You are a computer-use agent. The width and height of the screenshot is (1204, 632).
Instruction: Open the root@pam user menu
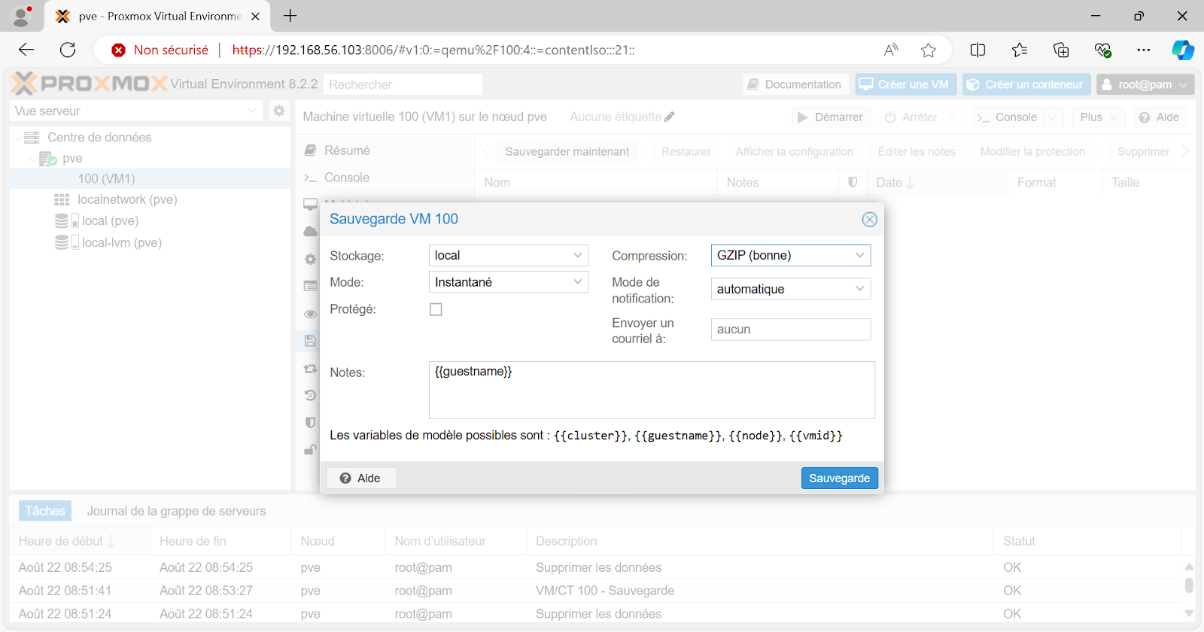(1145, 84)
